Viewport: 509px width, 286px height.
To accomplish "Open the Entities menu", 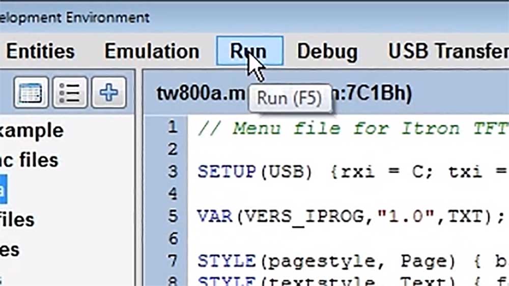I will [40, 51].
